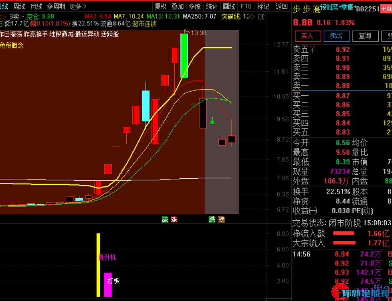Click the green arrow signal on the chart
This screenshot has height=301, width=392.
click(212, 121)
